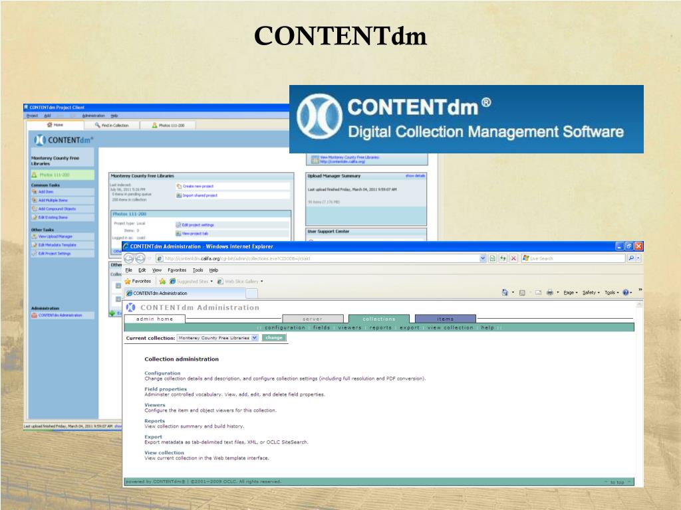Viewport: 681px width, 510px height.
Task: Click the Add Item icon in Project Client
Action: (35, 192)
